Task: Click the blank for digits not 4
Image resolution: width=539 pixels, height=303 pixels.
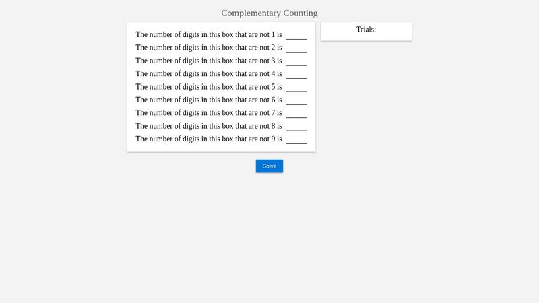Action: [296, 74]
